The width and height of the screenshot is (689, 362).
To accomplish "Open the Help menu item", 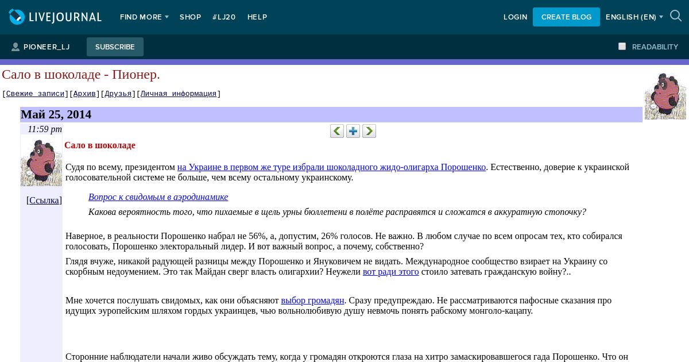I will pos(257,17).
